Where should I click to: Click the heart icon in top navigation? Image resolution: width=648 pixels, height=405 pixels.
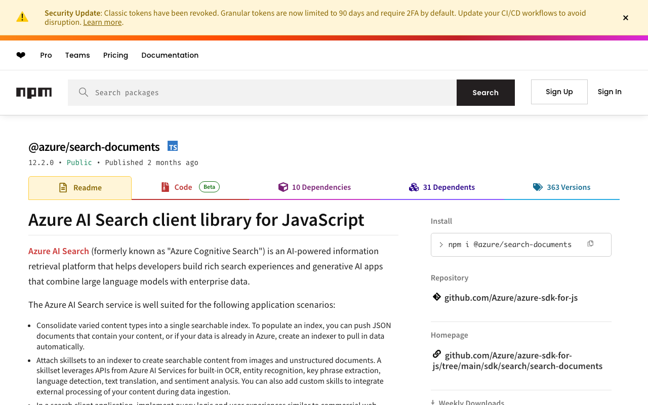coord(21,55)
